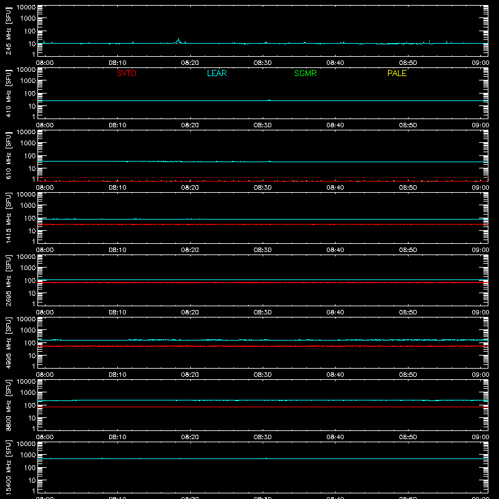Click the 100 tick label on 245 MHz axis

tap(30, 31)
